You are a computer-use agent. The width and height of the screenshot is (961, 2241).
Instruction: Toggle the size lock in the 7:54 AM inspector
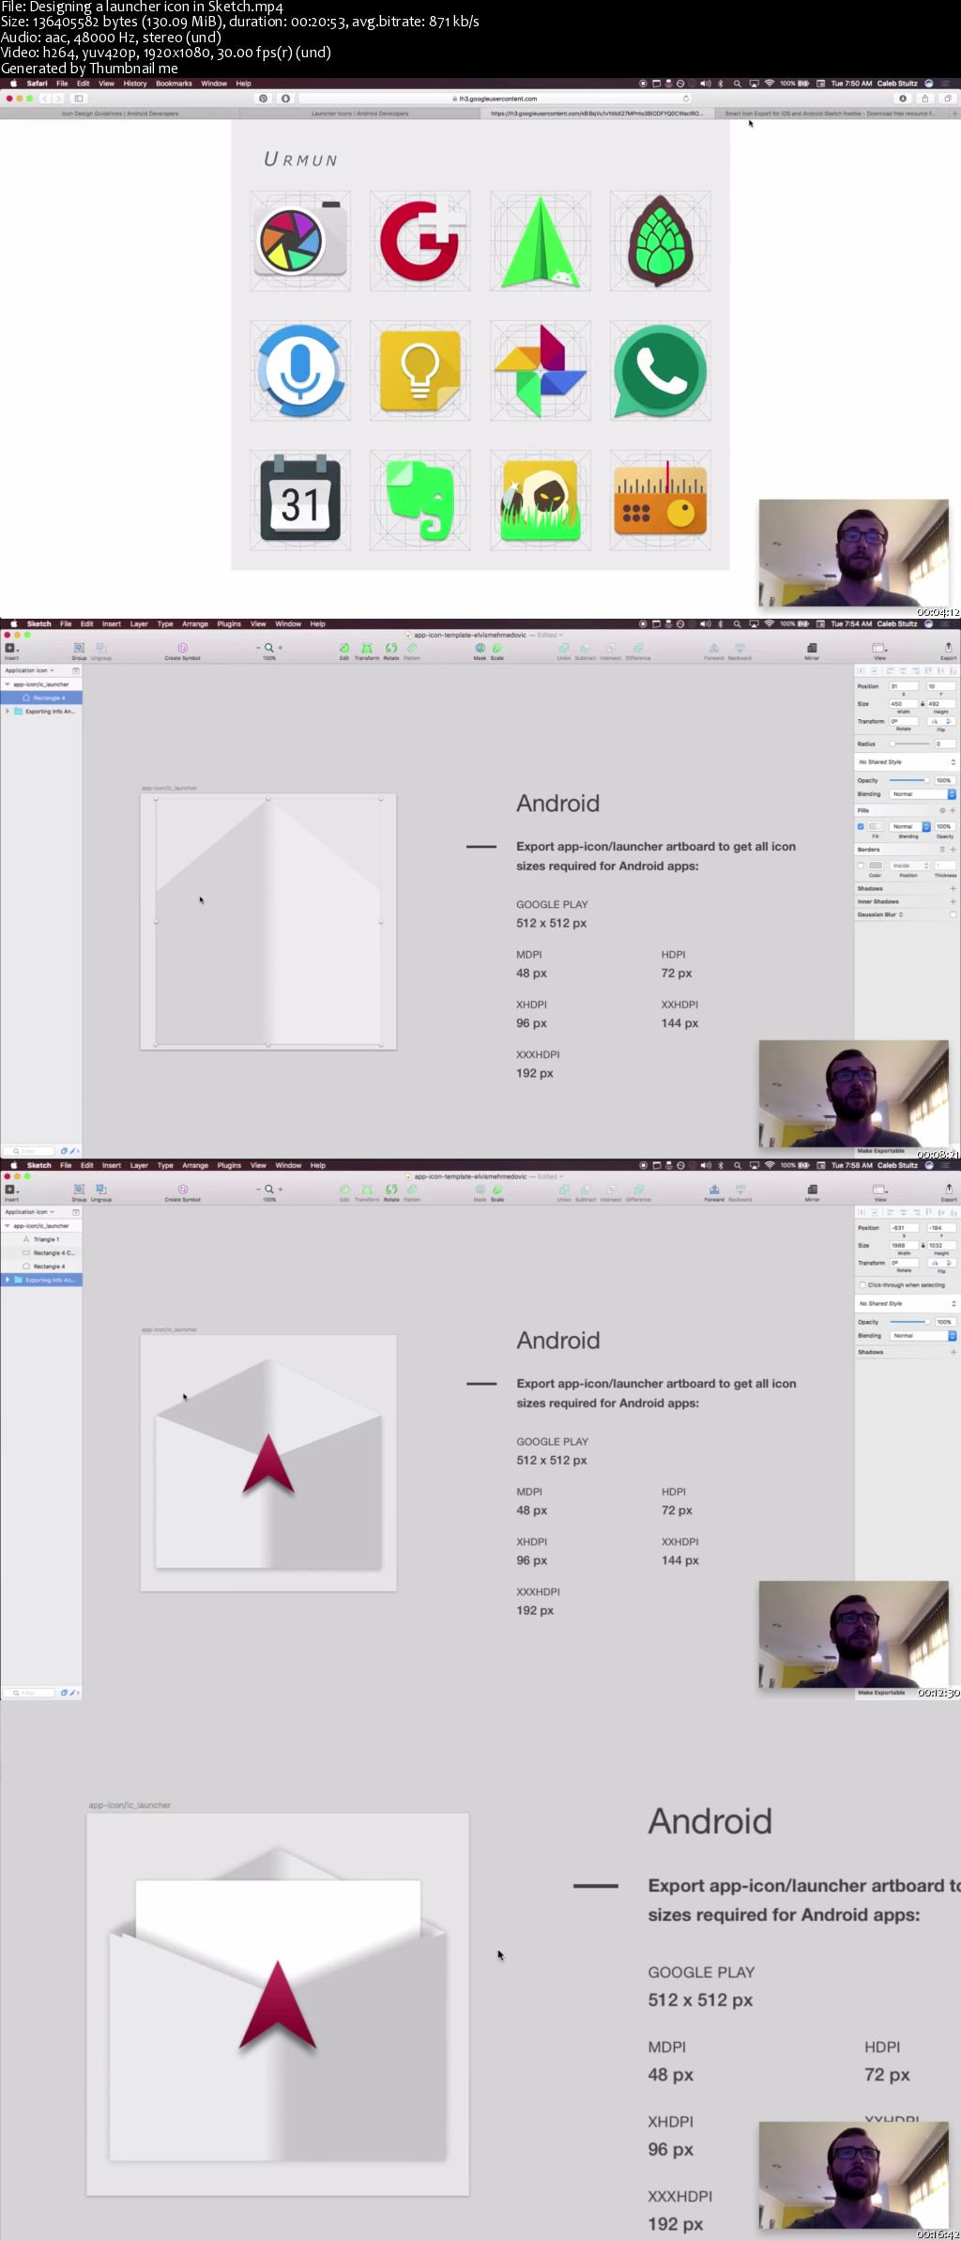tap(923, 704)
